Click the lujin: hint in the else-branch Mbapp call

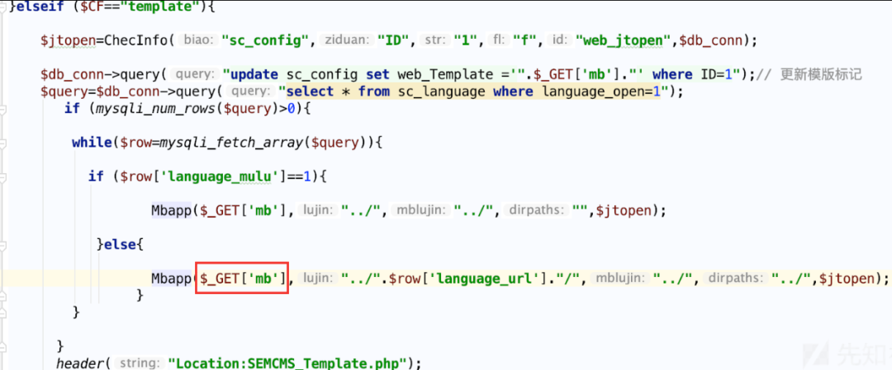318,278
